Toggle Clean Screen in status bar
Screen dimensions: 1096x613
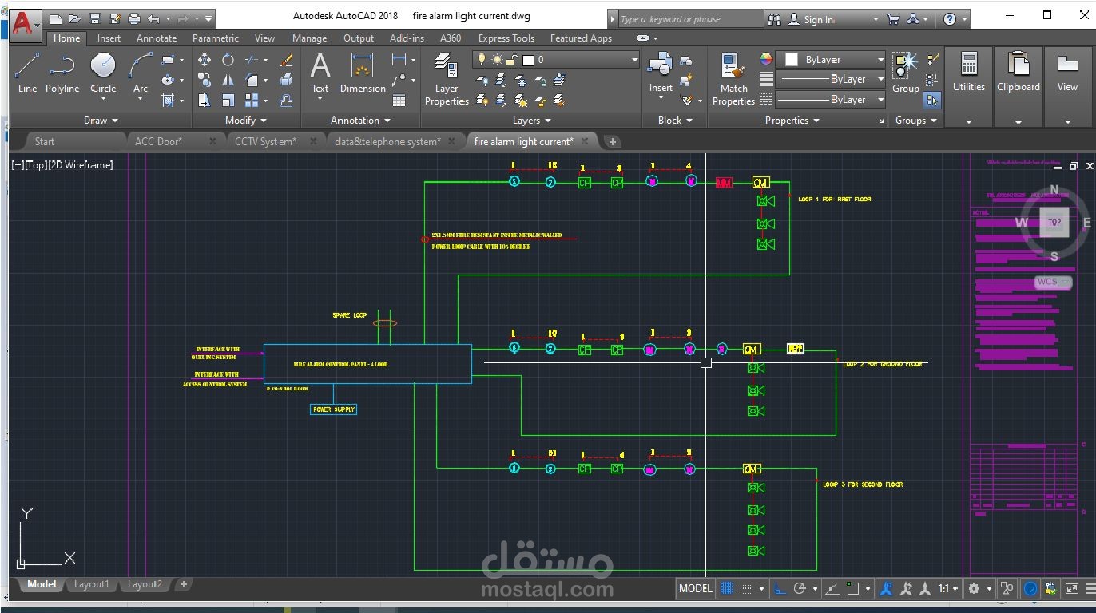(1070, 588)
